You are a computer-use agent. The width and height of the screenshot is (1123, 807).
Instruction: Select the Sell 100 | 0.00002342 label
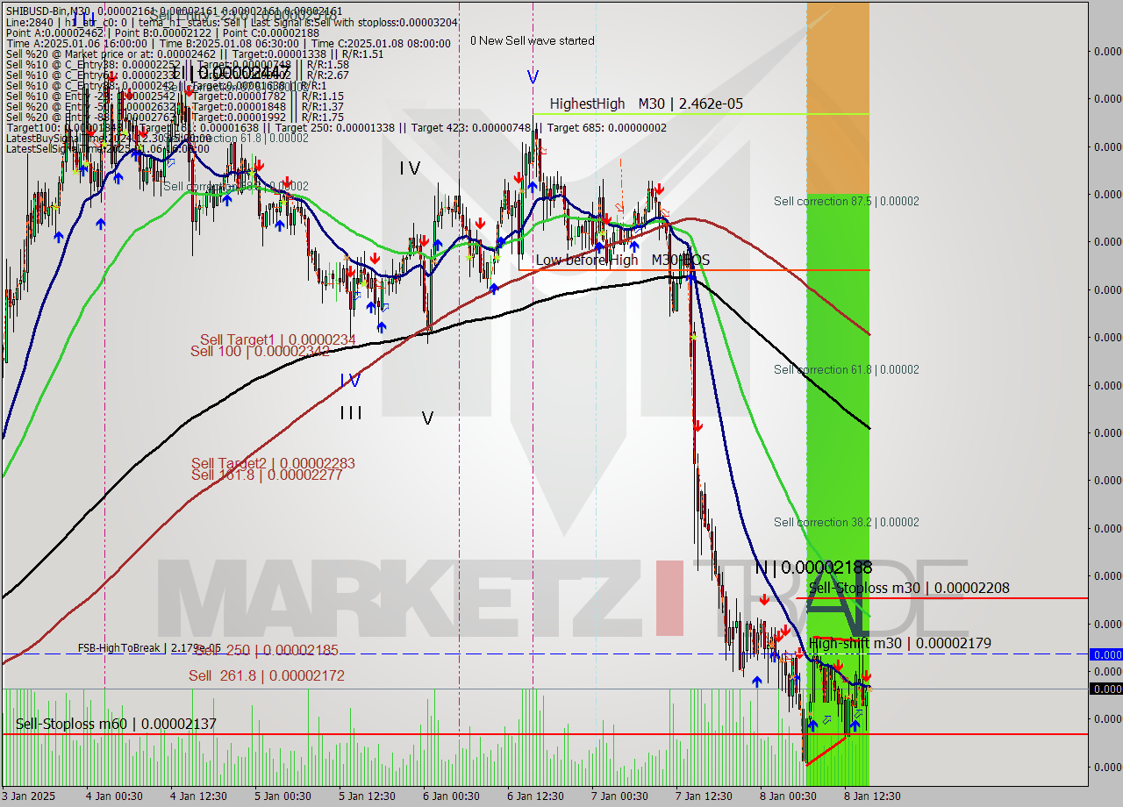260,352
